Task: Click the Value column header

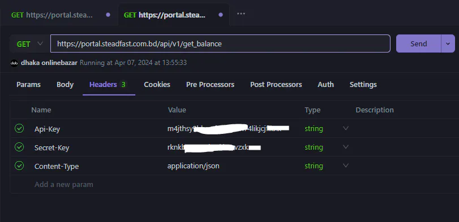Action: click(x=177, y=110)
